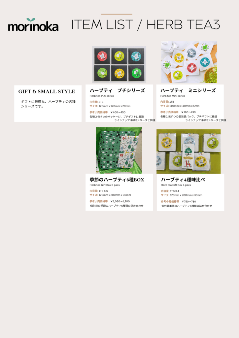Open the Puti series six-pack product photo
Viewport: 239px width, 338px height.
(119, 64)
